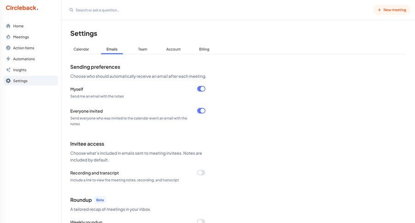
Task: Click the Circleback logo
Action: coord(22,8)
